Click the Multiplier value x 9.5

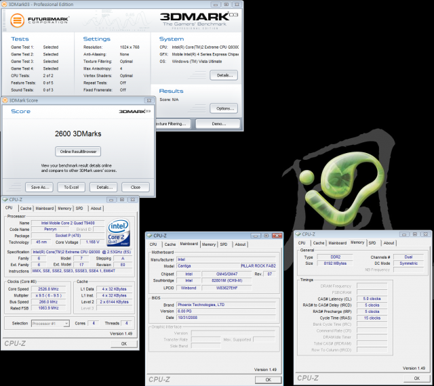(48, 295)
